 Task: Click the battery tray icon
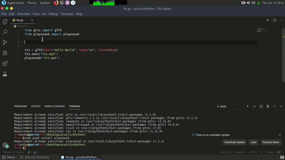click(258, 3)
